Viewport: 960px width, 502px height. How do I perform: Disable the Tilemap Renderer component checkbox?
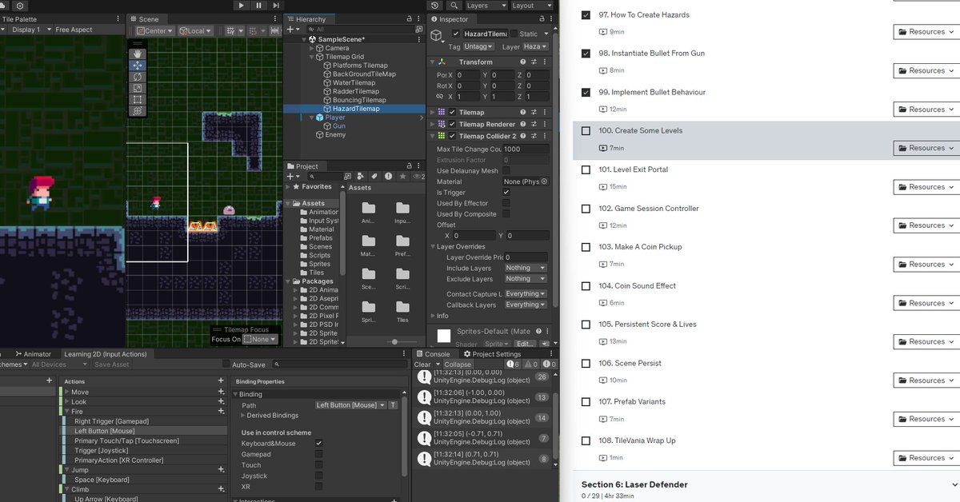tap(452, 124)
